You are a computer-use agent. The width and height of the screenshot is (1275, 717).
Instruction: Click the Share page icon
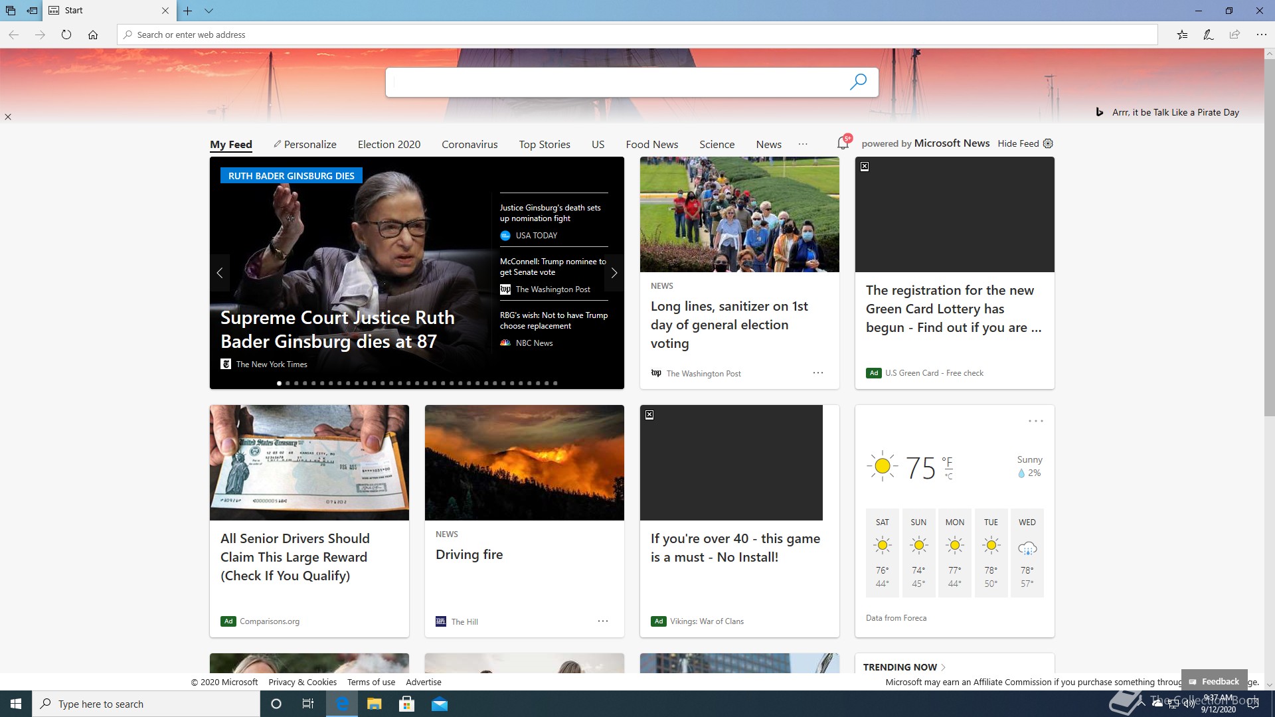(1234, 35)
